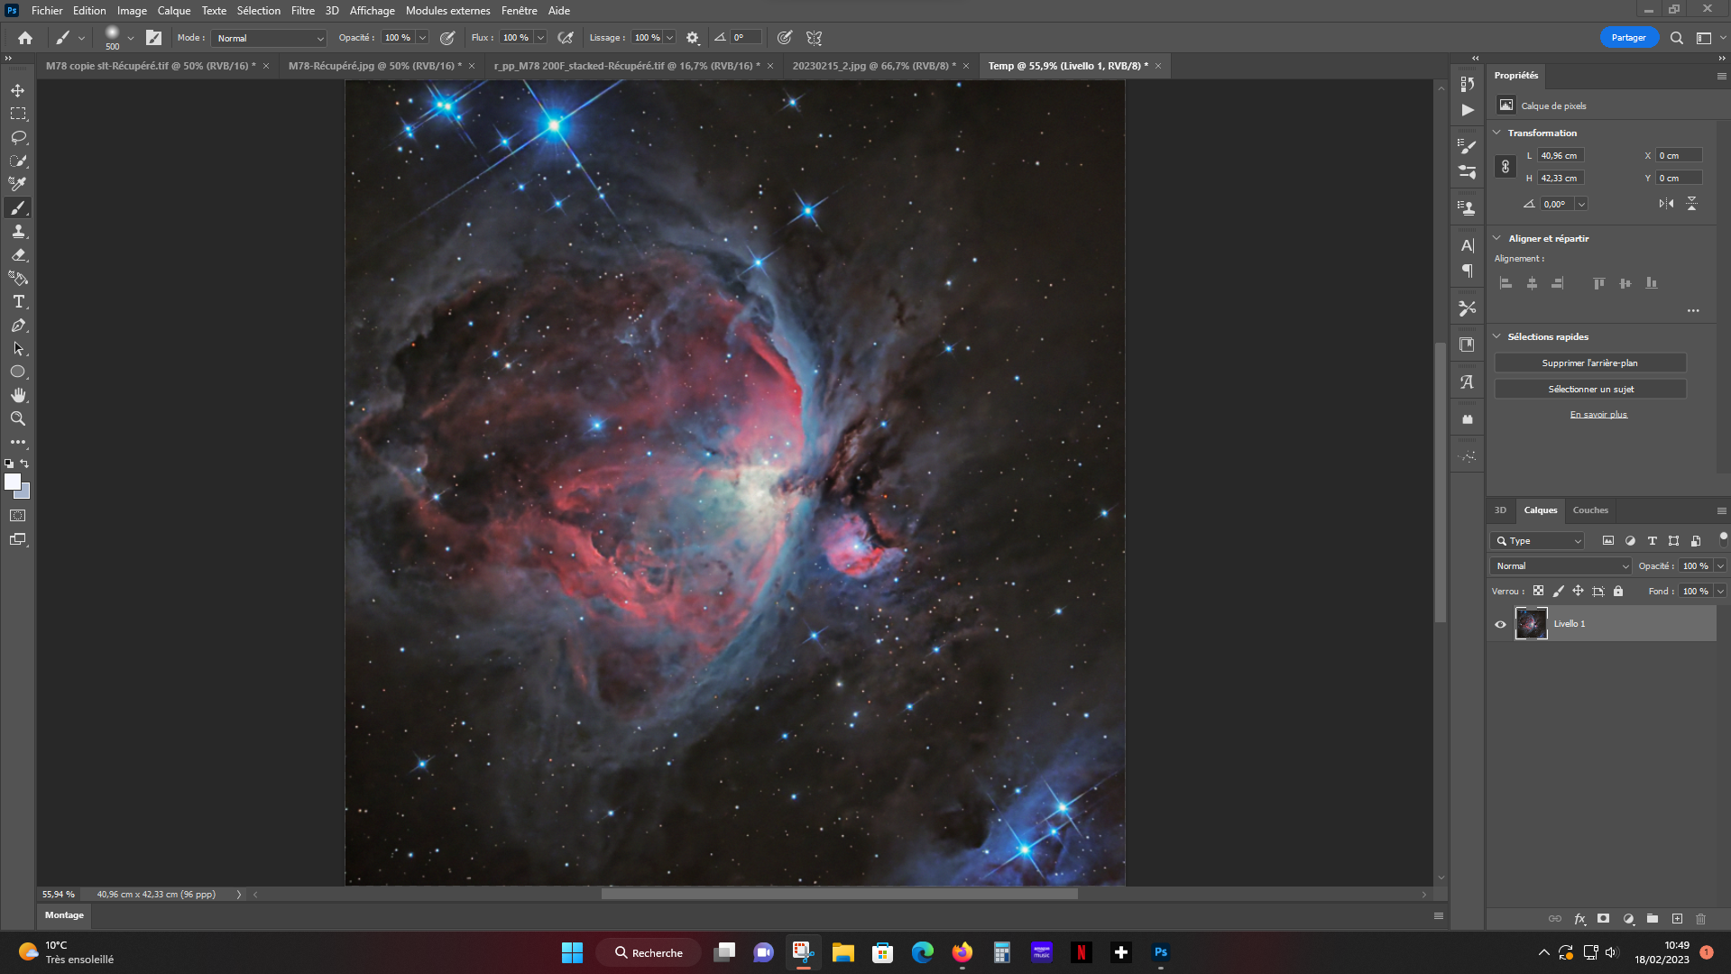Image resolution: width=1731 pixels, height=974 pixels.
Task: Open the brush settings panel icon
Action: [x=154, y=38]
